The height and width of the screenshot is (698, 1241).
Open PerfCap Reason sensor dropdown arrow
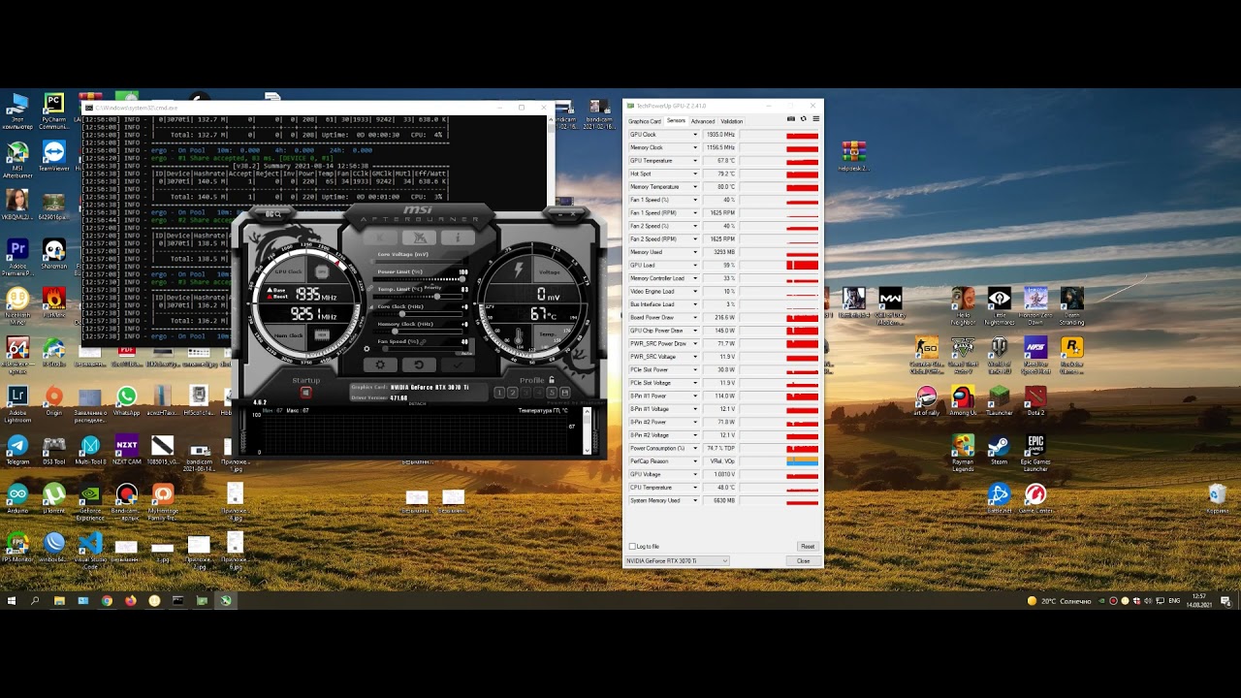(694, 461)
